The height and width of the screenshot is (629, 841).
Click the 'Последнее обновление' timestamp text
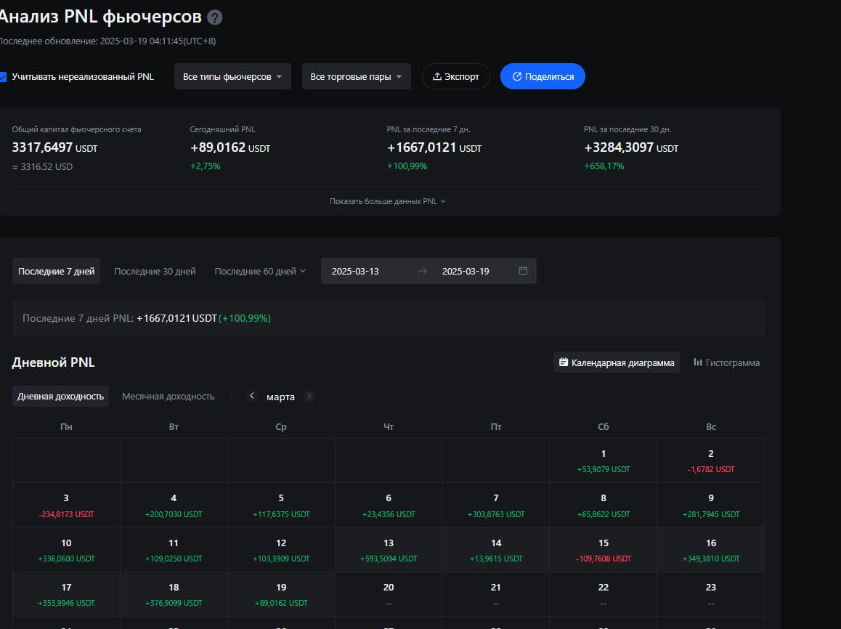(107, 41)
